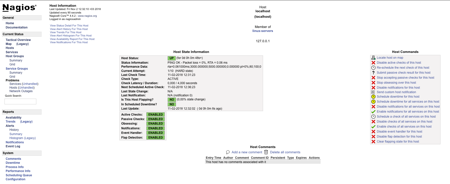The height and width of the screenshot is (184, 450).
Task: Click the speech bubble icon for Add a new comment
Action: 228,152
